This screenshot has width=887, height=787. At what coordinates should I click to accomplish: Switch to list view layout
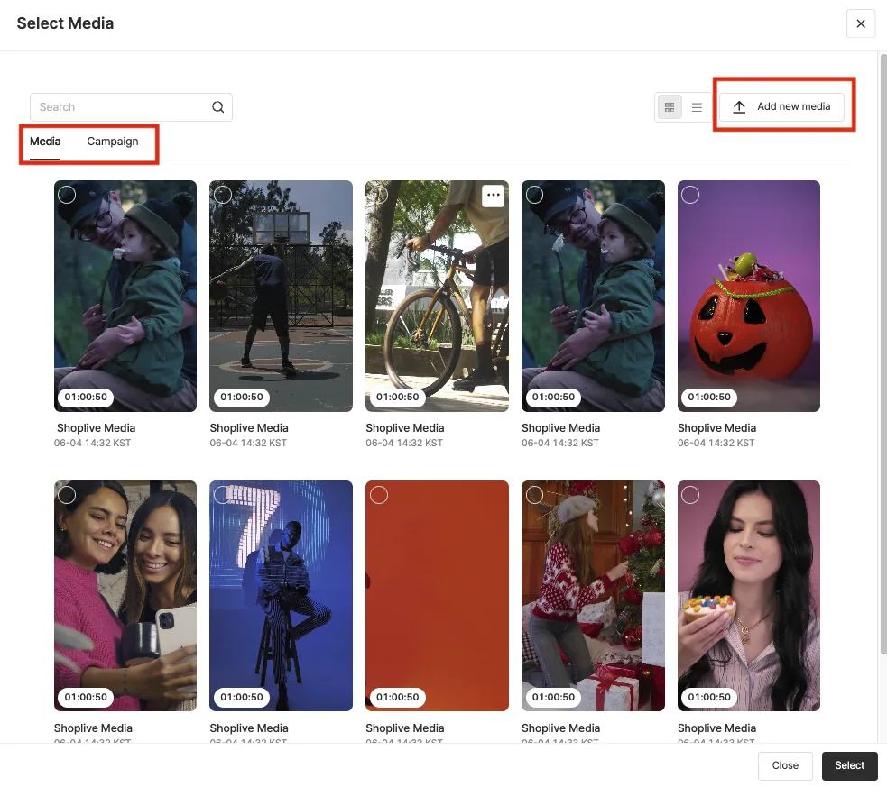click(697, 106)
